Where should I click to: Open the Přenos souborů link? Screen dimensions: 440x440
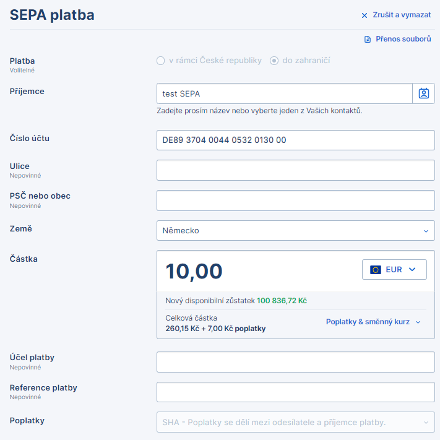(403, 39)
